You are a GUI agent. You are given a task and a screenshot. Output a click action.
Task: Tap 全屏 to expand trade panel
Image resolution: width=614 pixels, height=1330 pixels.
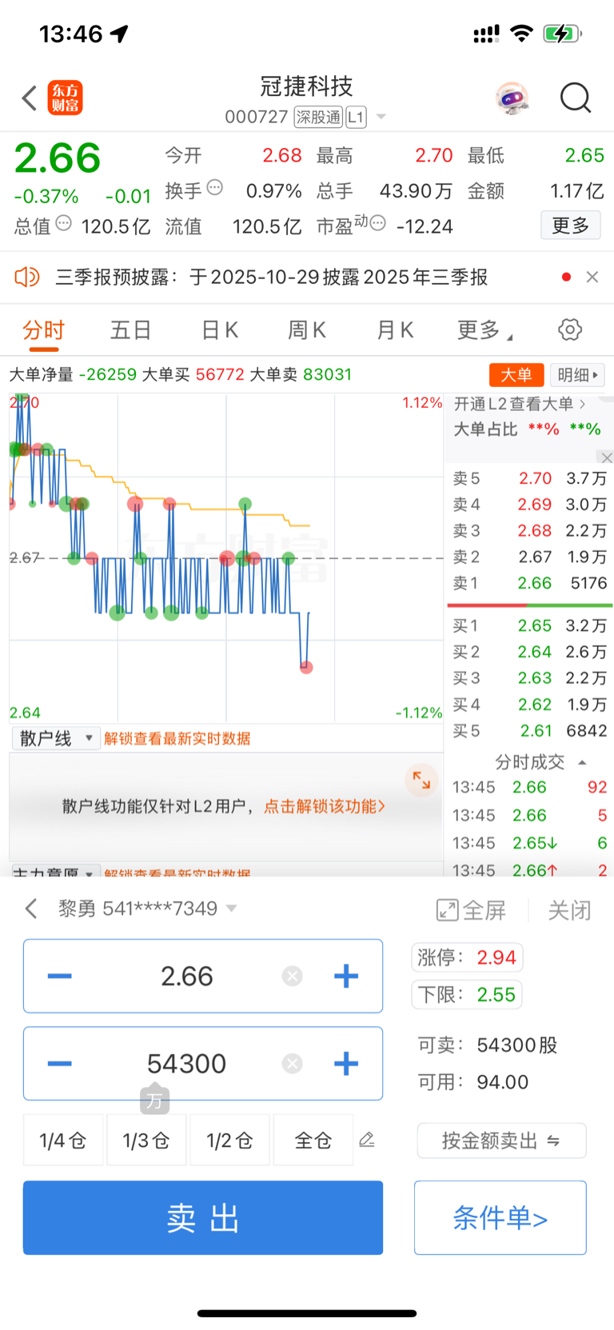471,909
